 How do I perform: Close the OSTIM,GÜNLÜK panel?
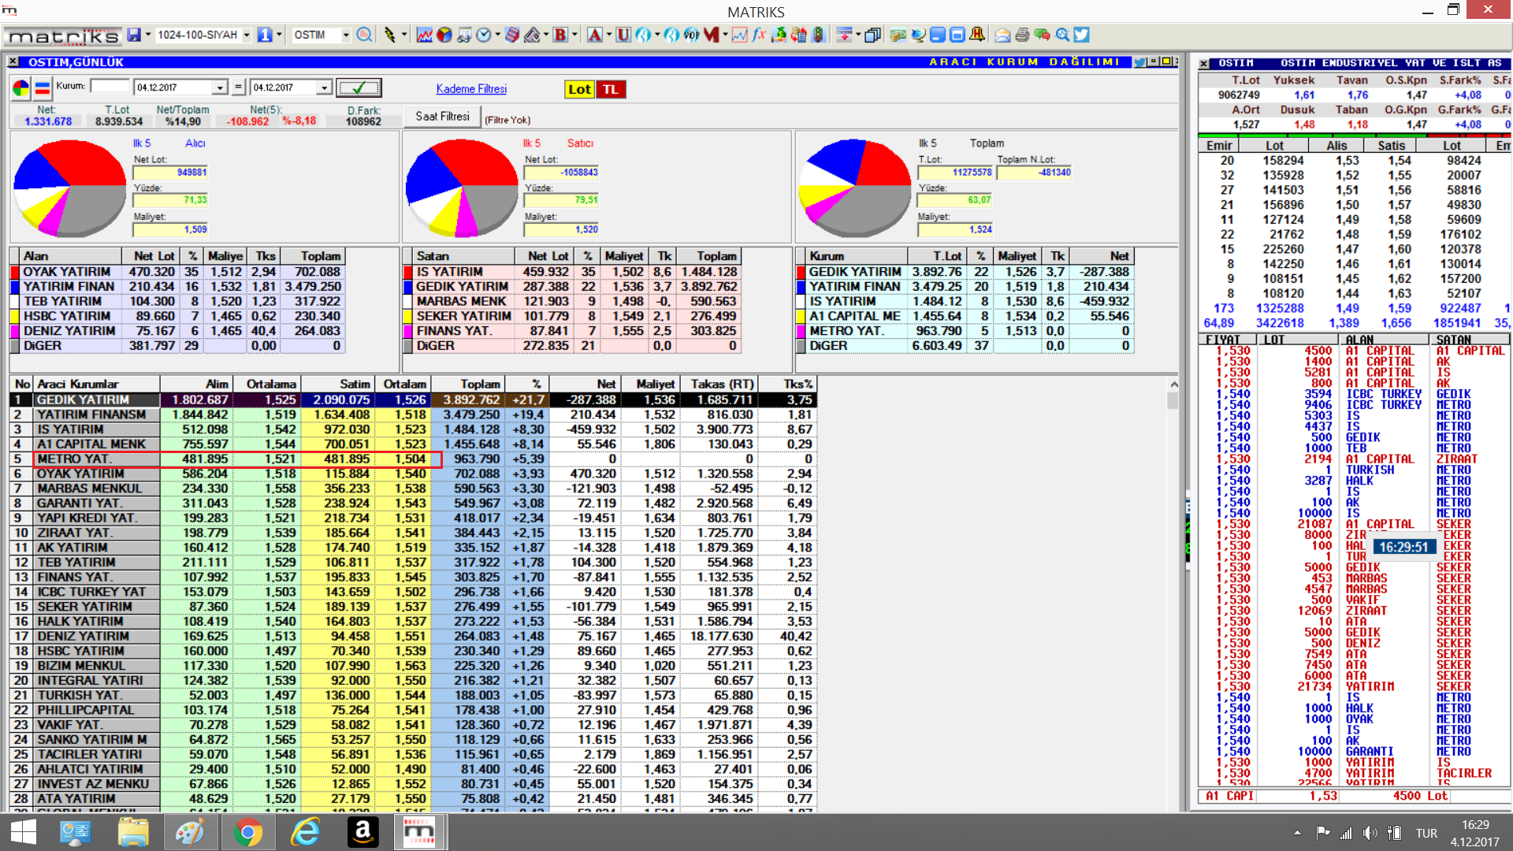click(13, 61)
